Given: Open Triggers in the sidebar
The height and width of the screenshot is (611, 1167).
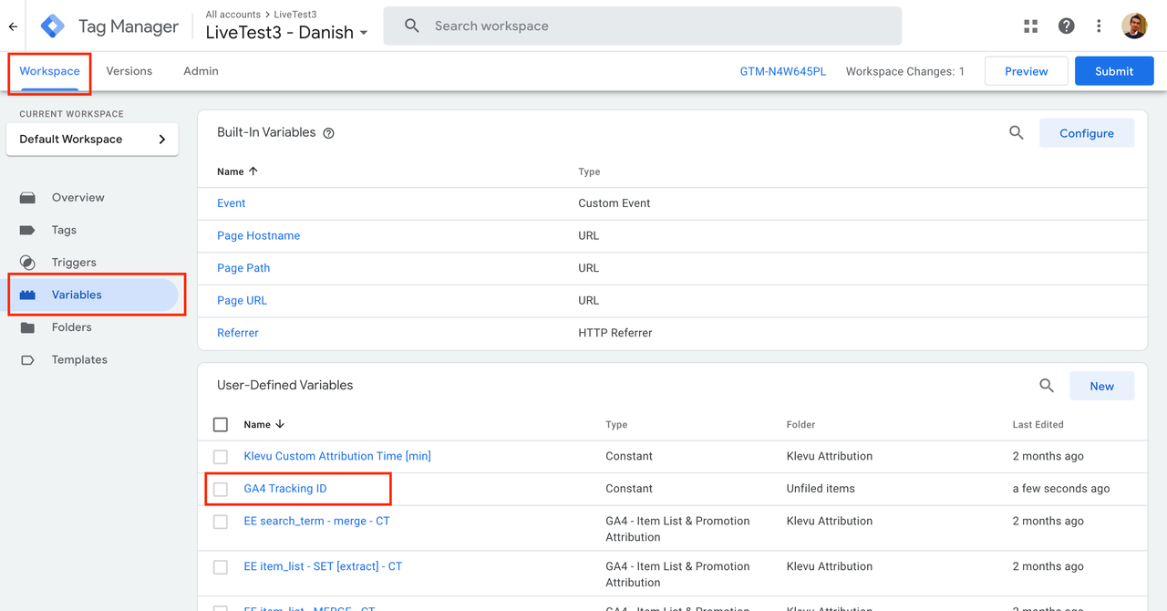Looking at the screenshot, I should pos(74,263).
